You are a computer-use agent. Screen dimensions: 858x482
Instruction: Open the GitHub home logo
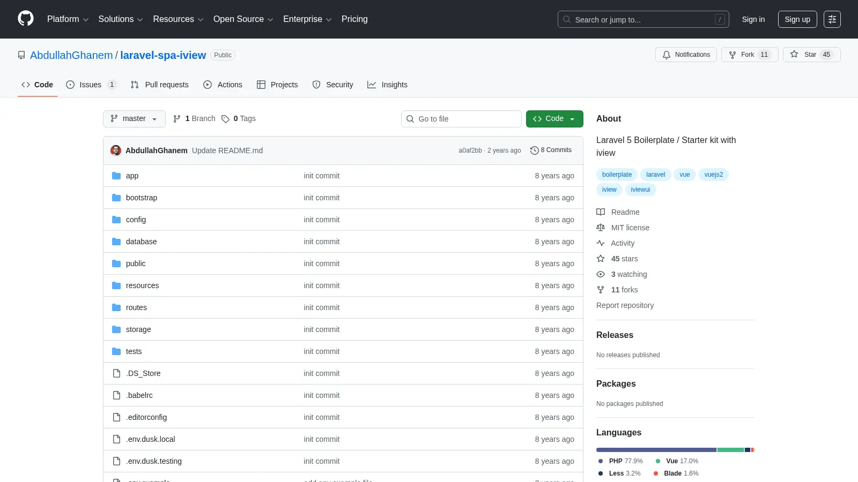(26, 19)
